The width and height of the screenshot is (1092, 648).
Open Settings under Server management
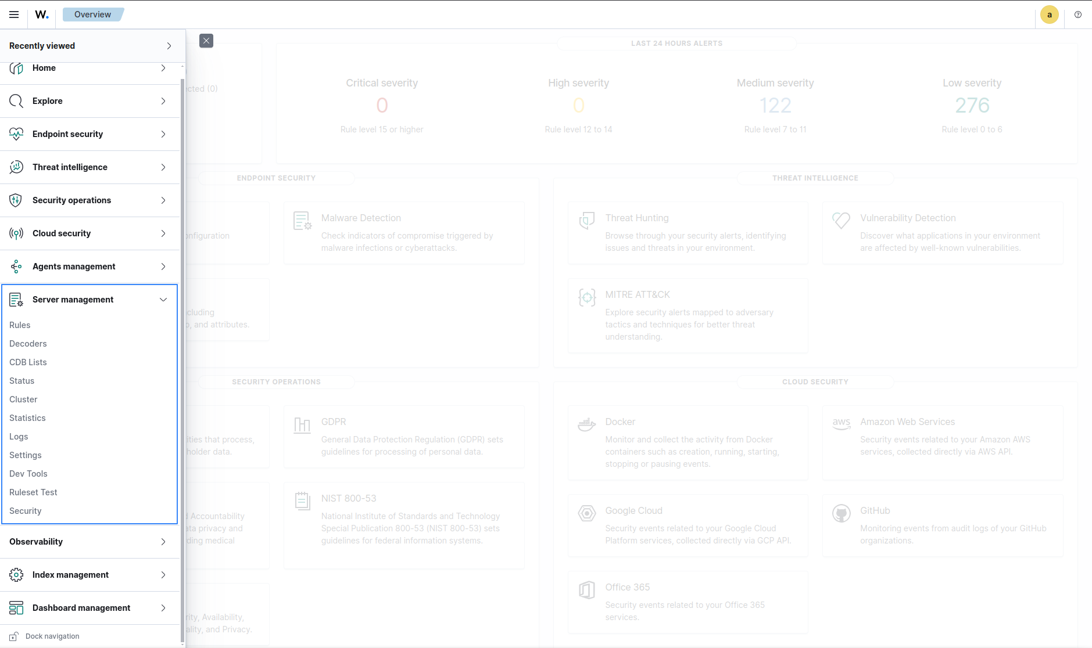point(26,455)
